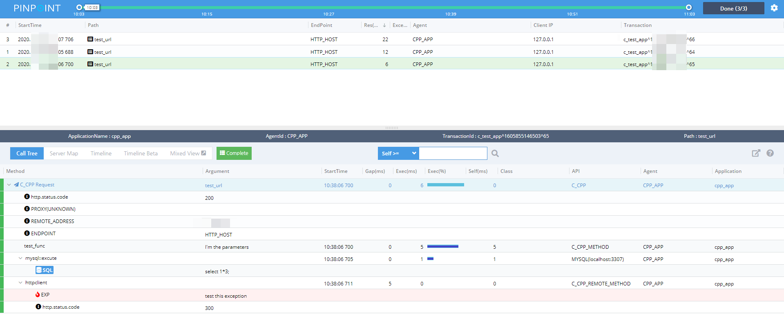The width and height of the screenshot is (784, 314).
Task: Click cpp_app link in C_CPP Request row
Action: [x=724, y=186]
